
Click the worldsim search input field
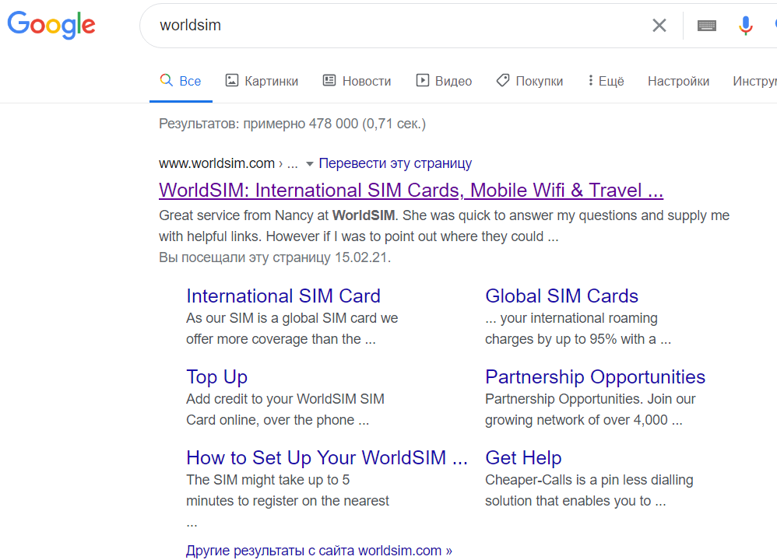(396, 25)
